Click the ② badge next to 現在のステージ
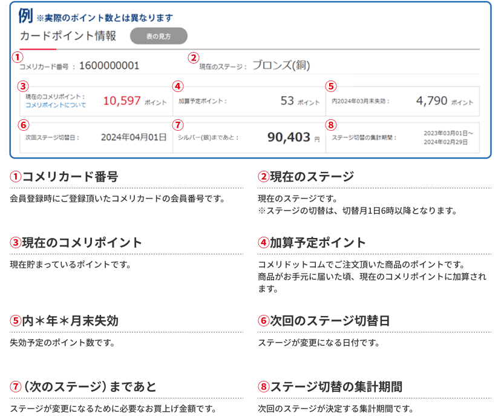The image size is (501, 416). click(192, 58)
